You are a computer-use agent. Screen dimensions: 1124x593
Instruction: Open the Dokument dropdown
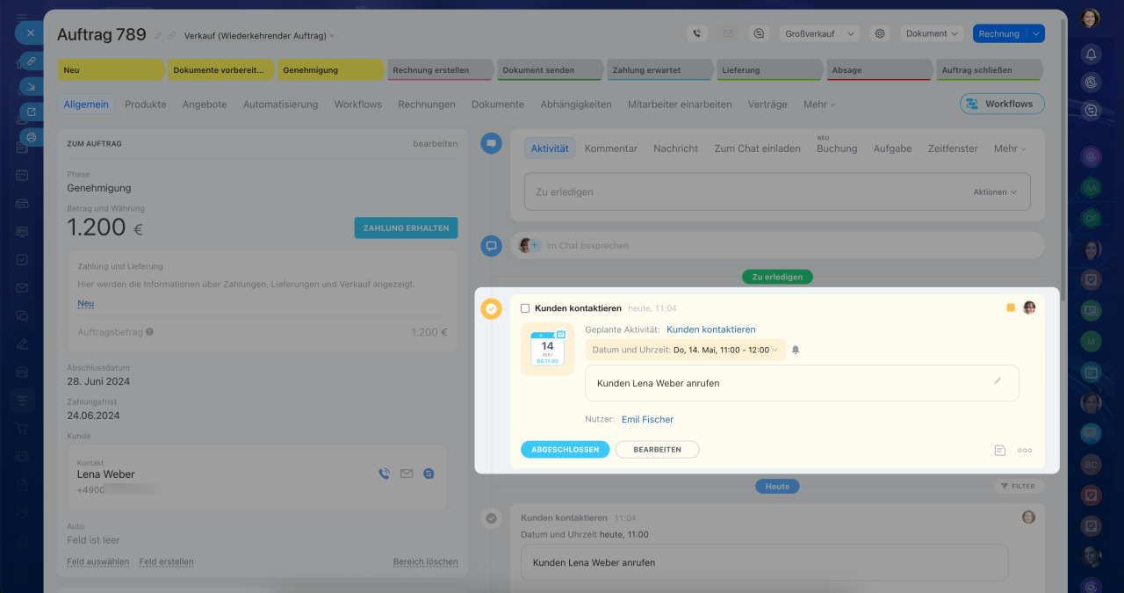point(932,33)
